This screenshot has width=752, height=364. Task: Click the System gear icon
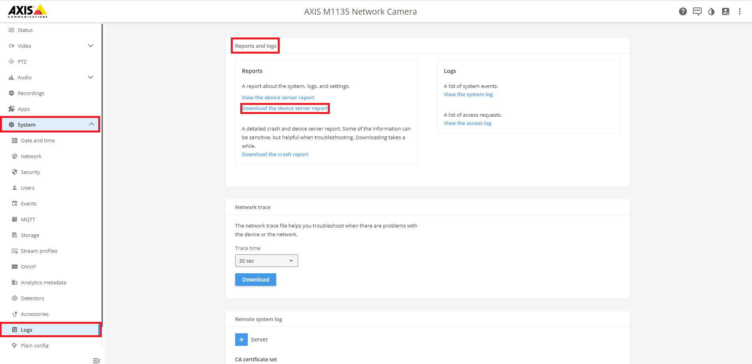[11, 125]
